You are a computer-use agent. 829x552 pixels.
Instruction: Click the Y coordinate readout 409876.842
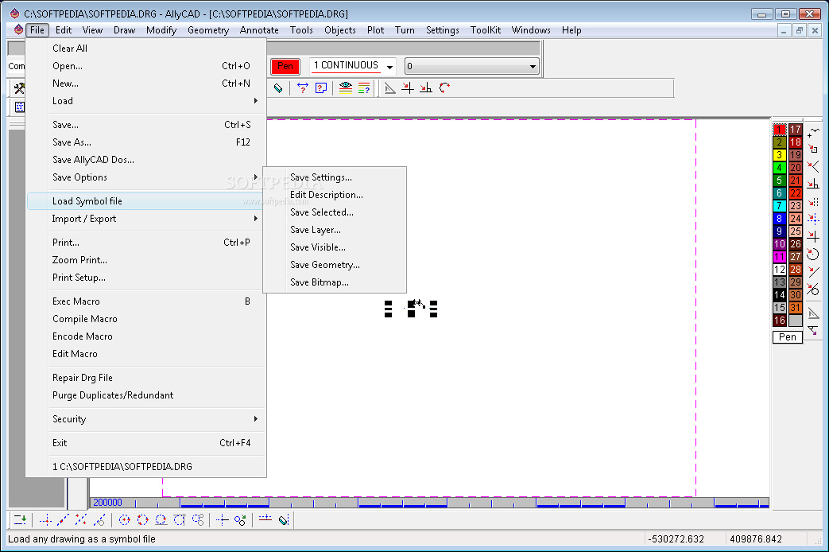756,539
